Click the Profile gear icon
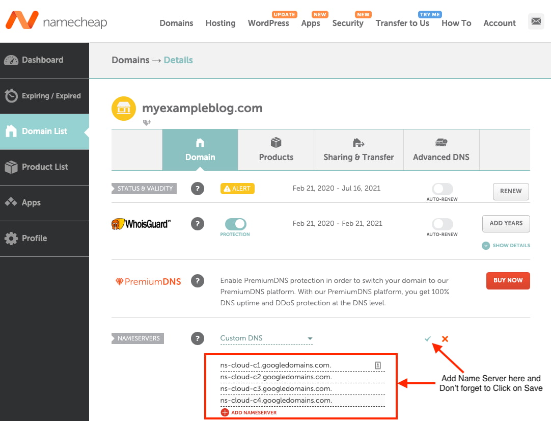The width and height of the screenshot is (551, 421). point(11,238)
